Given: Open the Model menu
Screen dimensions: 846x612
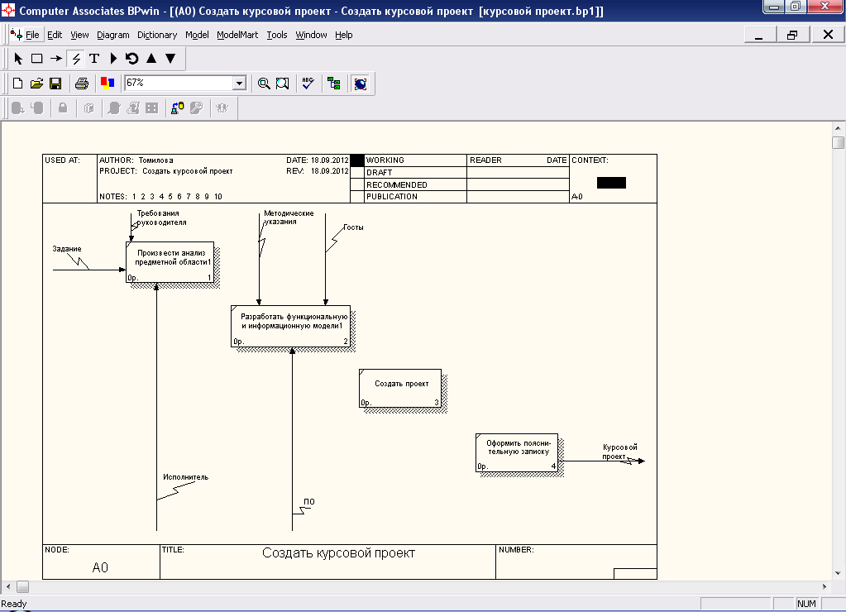Looking at the screenshot, I should 197,35.
